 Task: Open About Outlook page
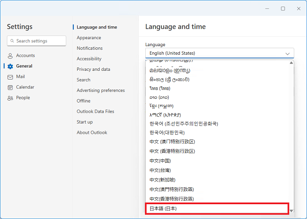click(x=92, y=133)
